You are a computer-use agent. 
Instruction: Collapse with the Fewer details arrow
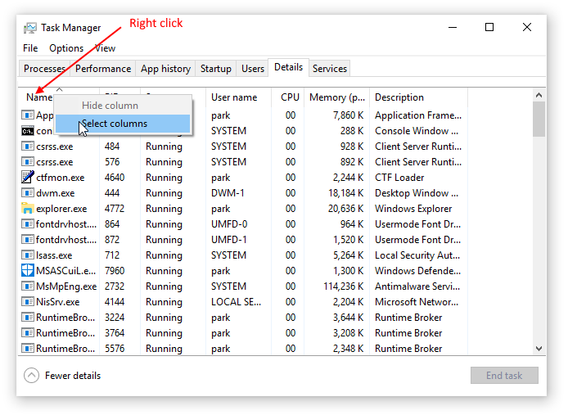(x=32, y=376)
